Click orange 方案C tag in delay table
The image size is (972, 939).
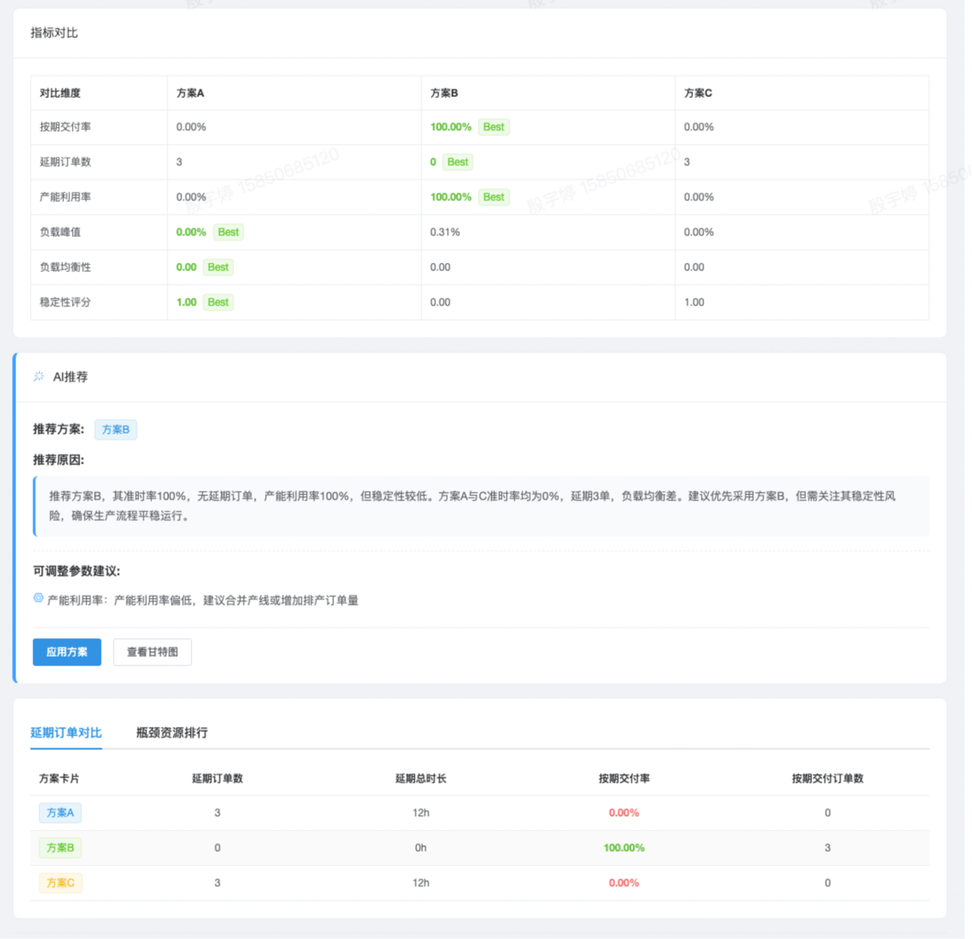61,882
